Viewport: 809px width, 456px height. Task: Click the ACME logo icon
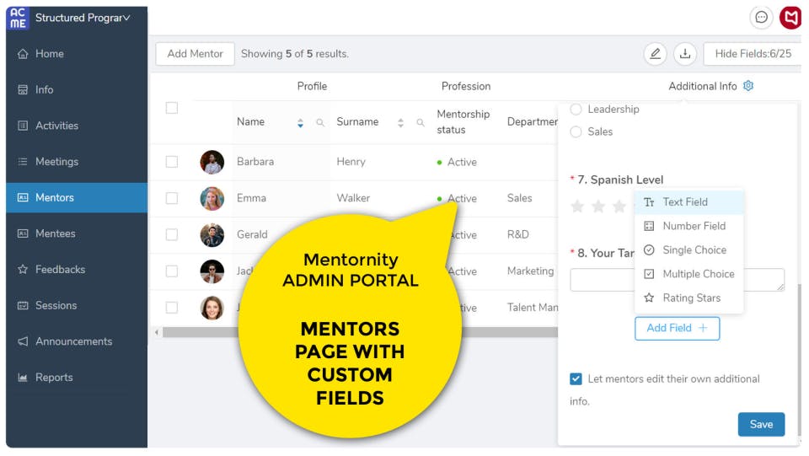tap(18, 18)
